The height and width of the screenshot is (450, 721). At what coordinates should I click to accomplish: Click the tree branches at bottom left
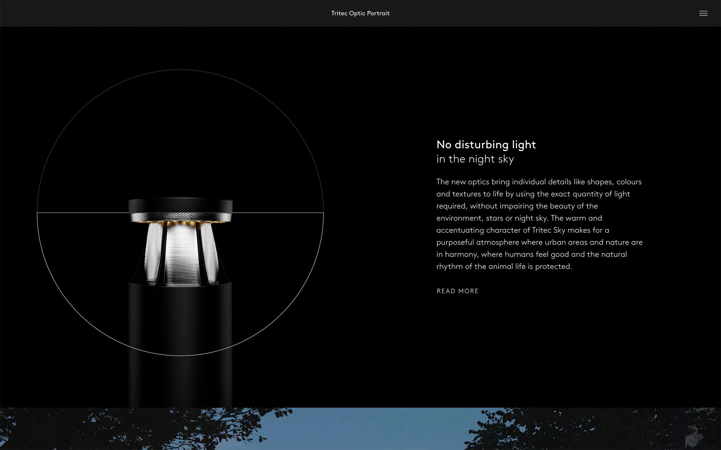89,429
